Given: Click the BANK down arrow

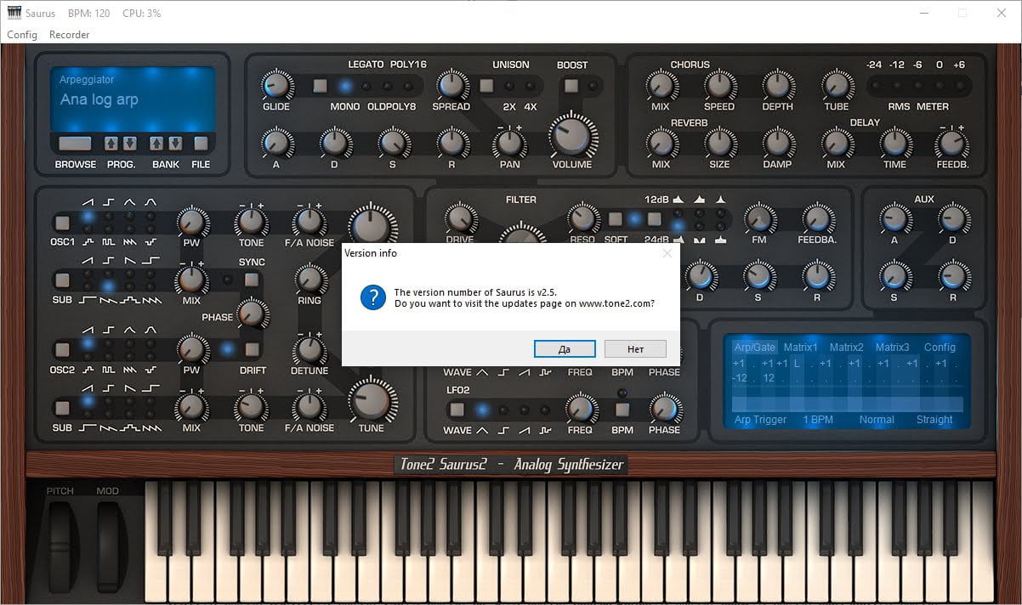Looking at the screenshot, I should (175, 144).
